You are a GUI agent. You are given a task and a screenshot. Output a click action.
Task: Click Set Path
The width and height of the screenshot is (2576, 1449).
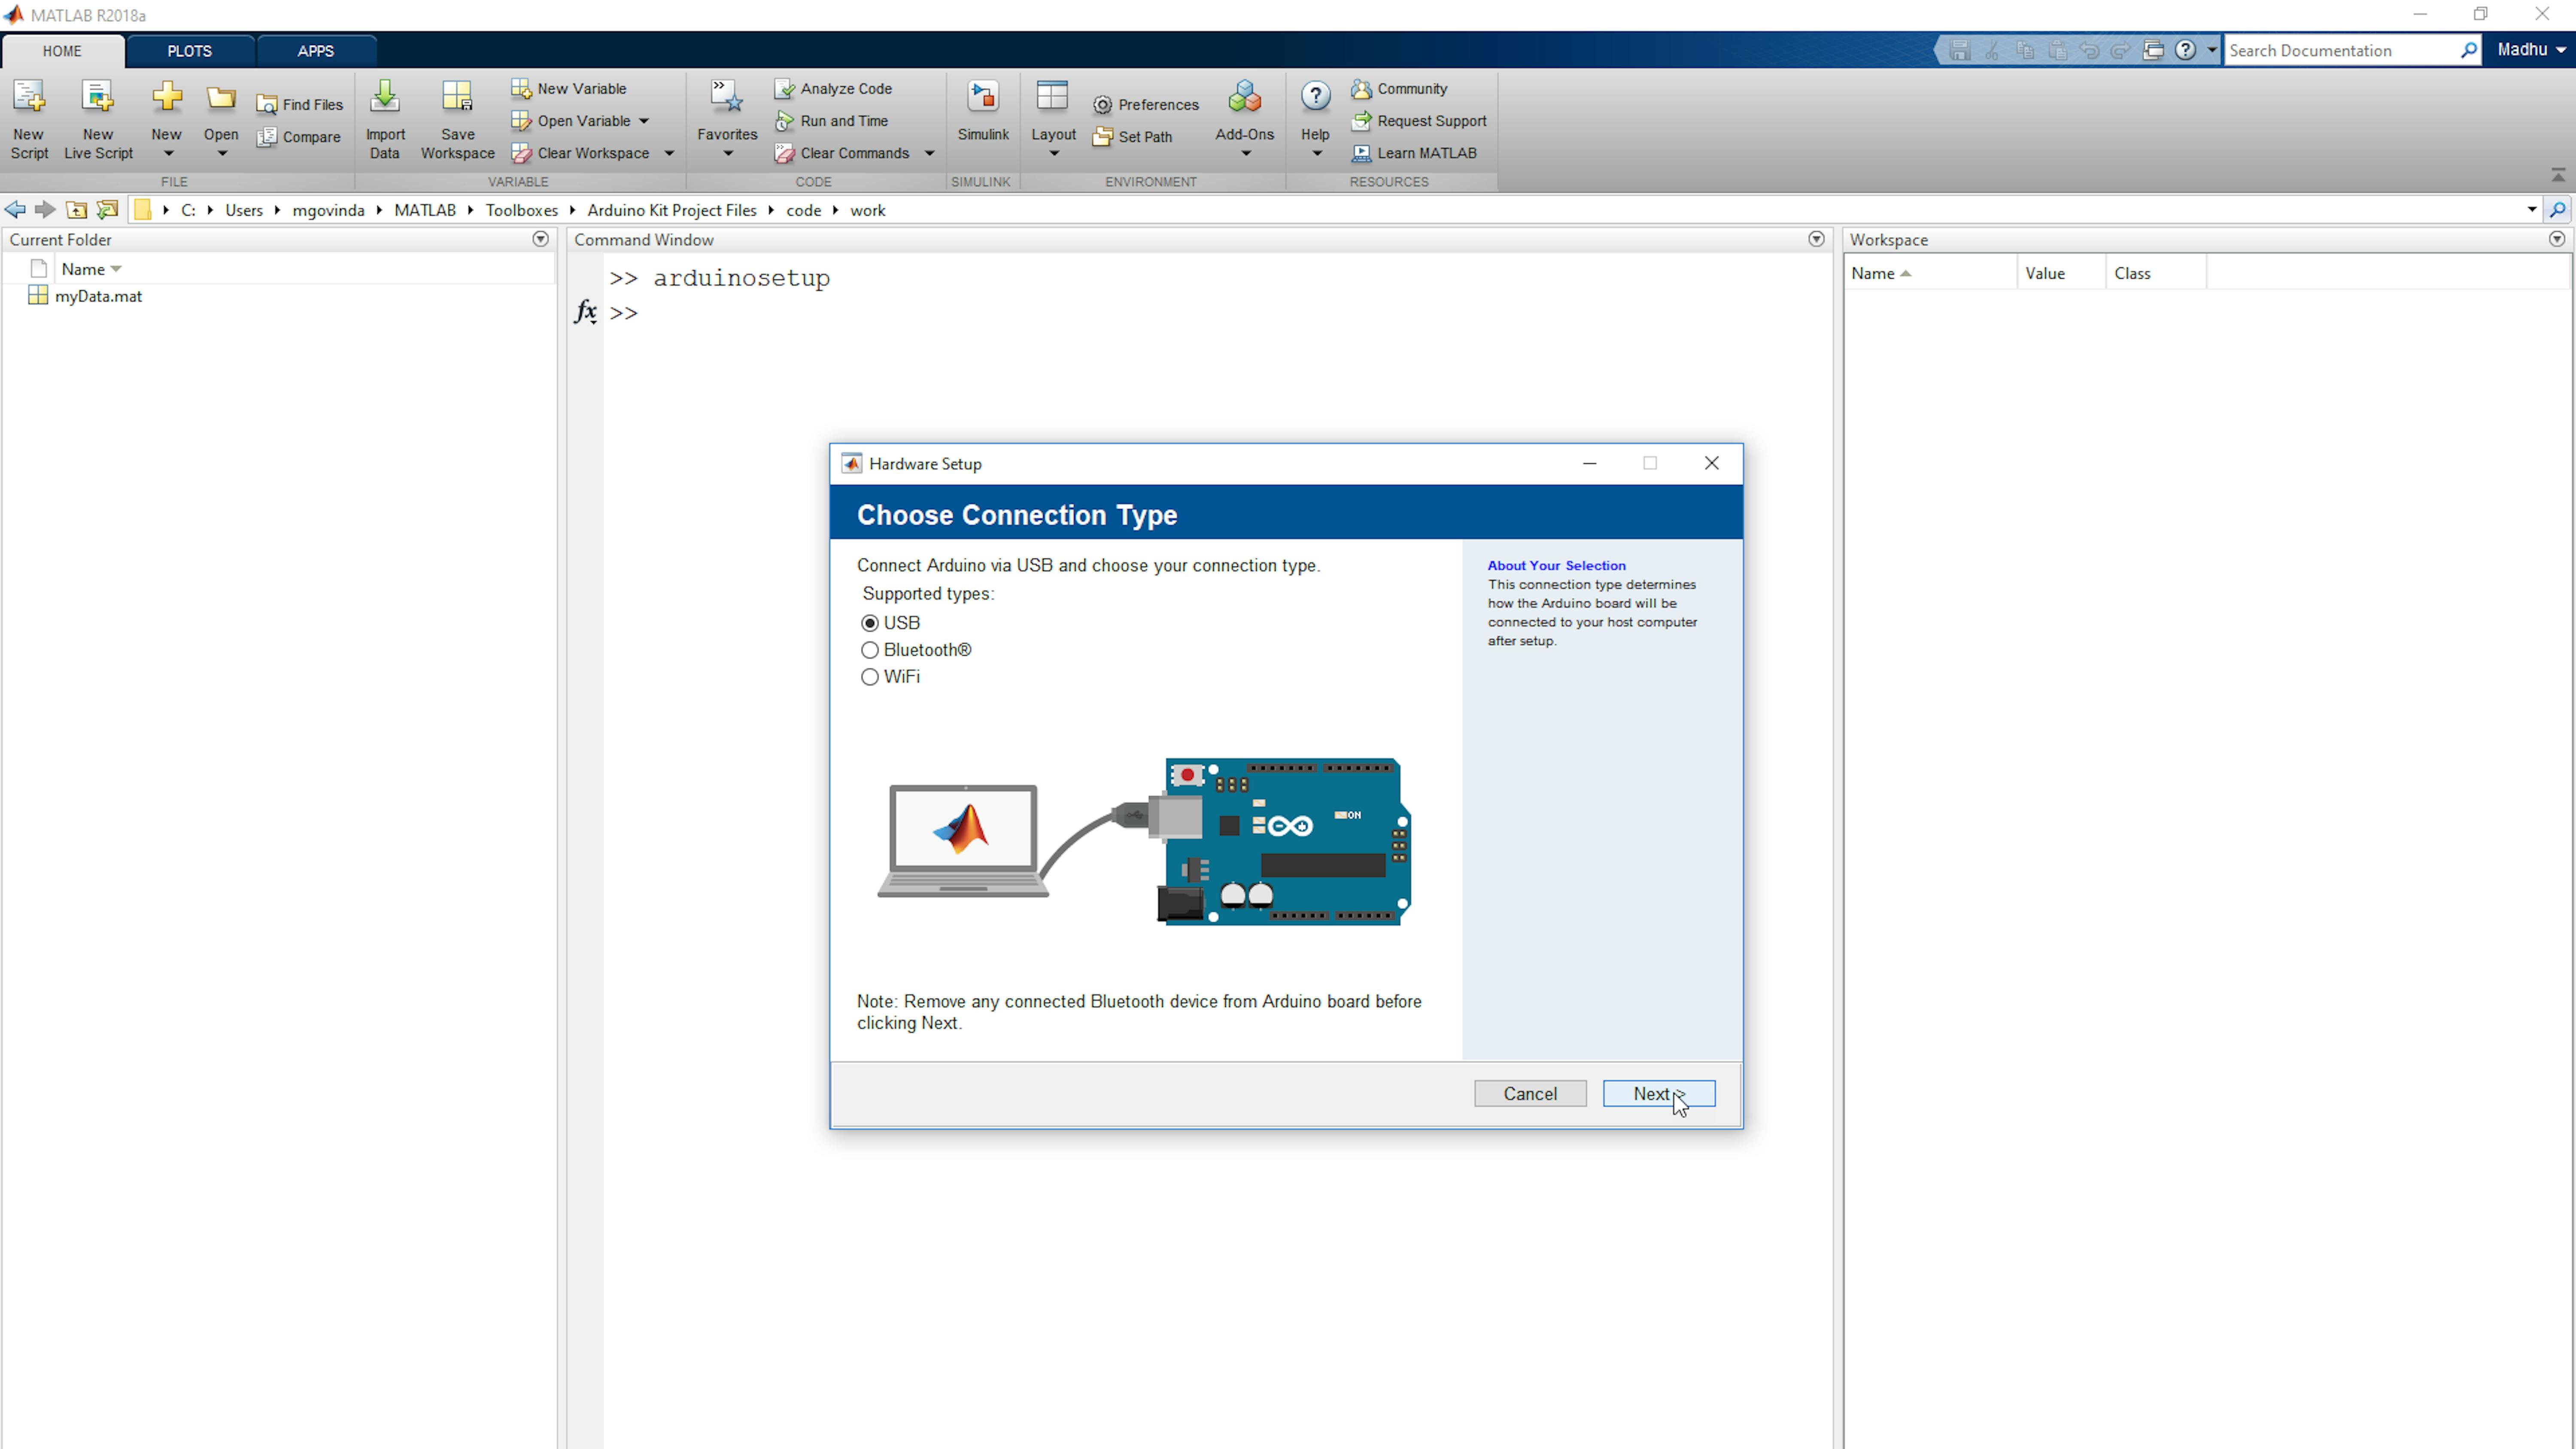(1133, 137)
